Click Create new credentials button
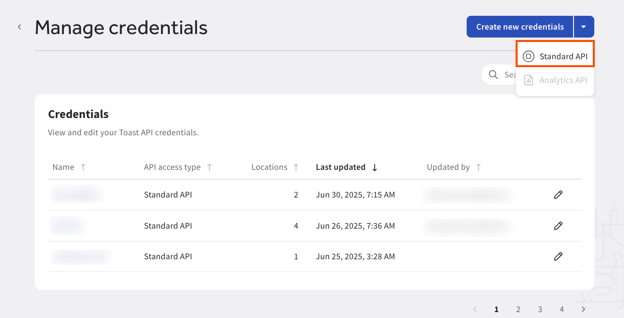 (x=520, y=27)
